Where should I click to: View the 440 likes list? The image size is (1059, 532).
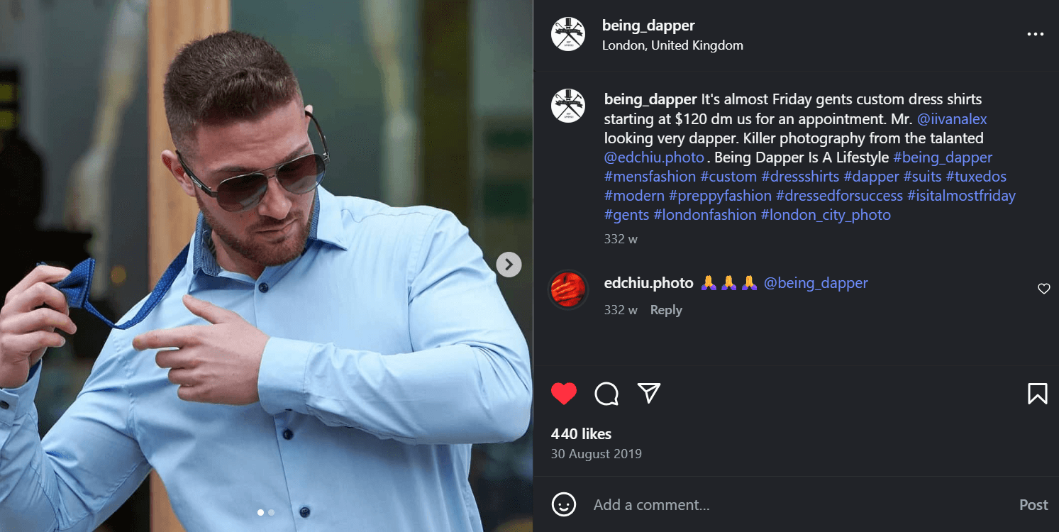(x=581, y=433)
